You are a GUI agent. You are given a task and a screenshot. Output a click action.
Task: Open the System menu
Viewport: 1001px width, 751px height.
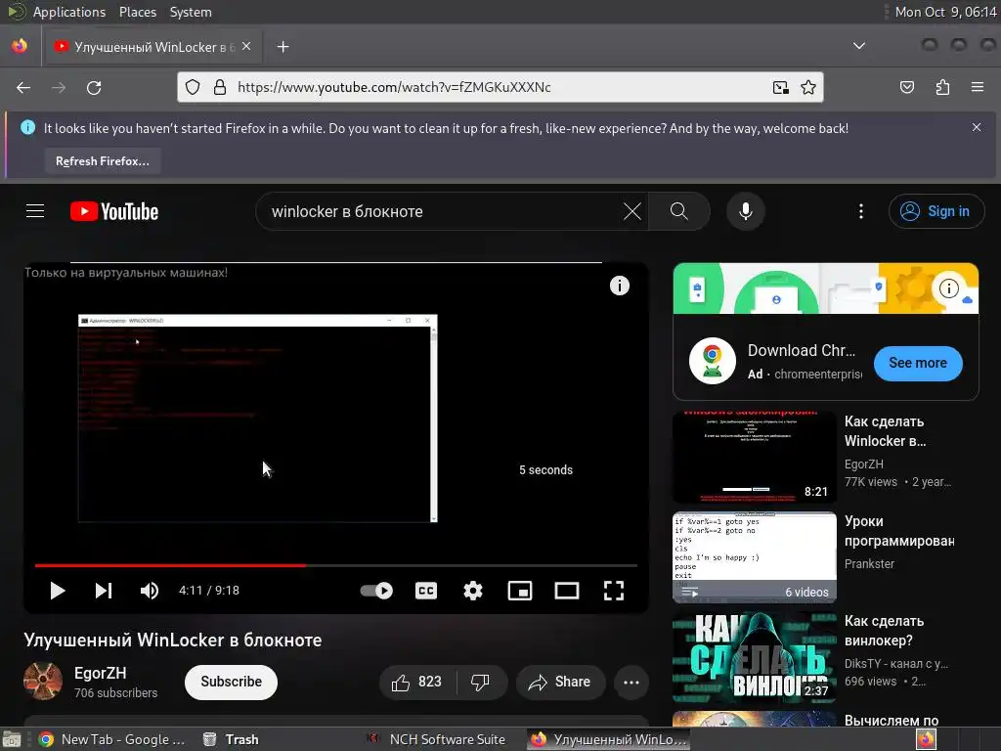[x=191, y=12]
